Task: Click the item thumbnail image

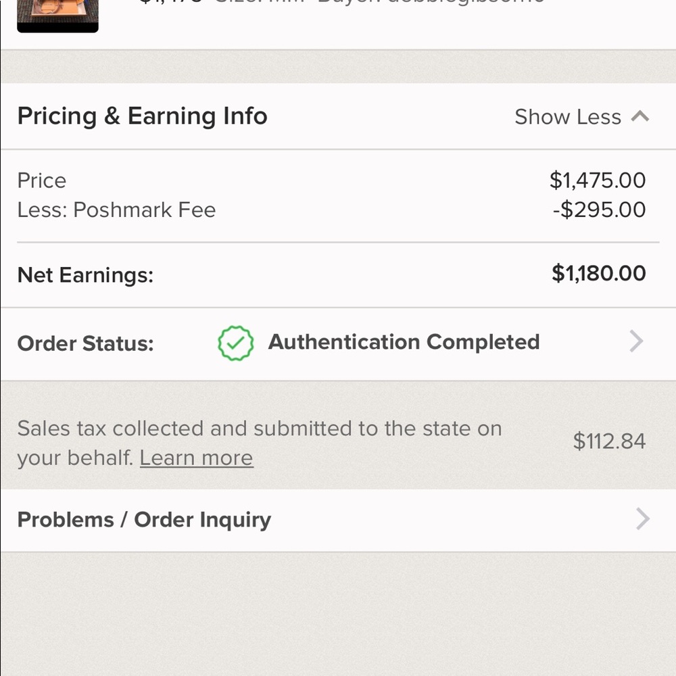Action: pyautogui.click(x=57, y=15)
